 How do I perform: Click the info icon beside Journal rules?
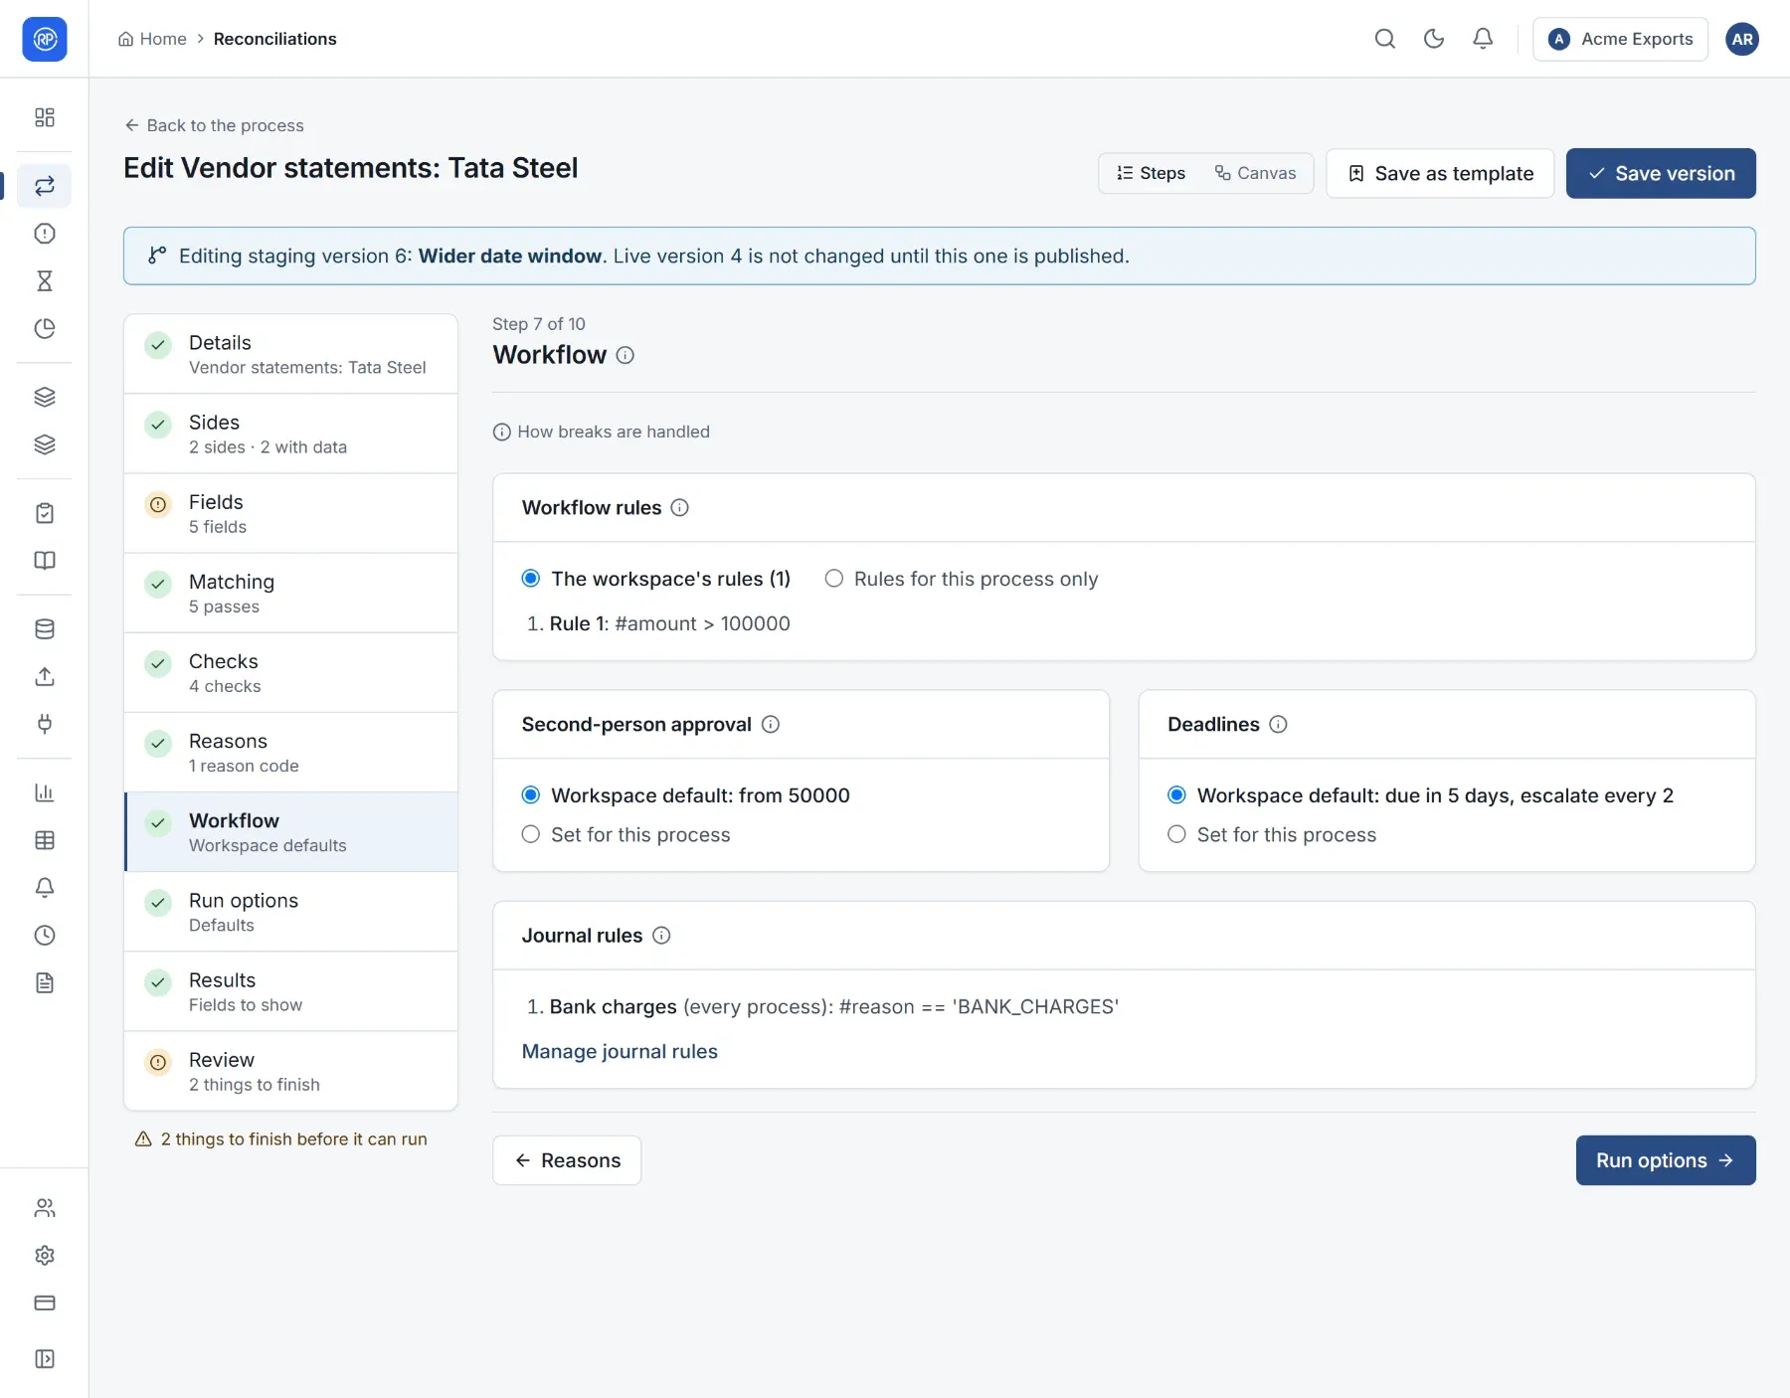point(661,936)
